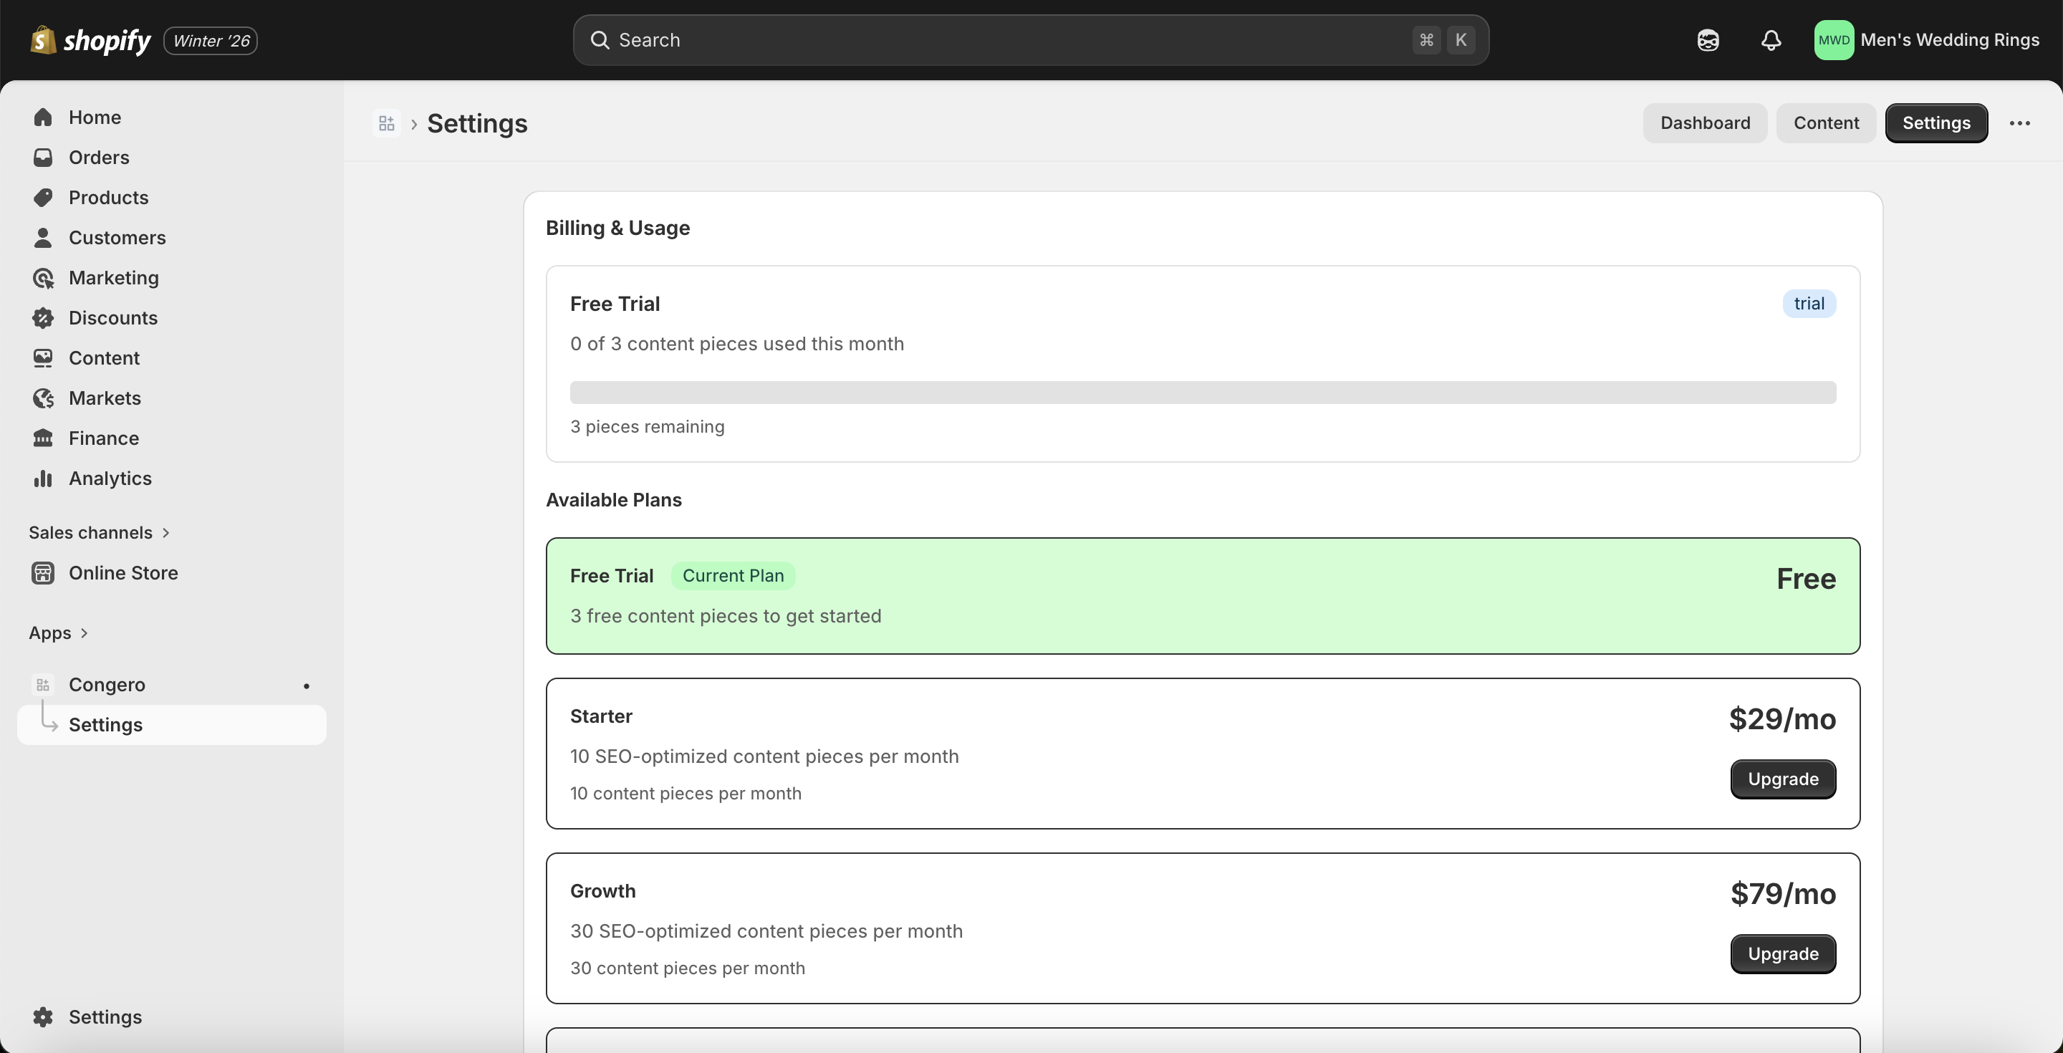Open store Settings via bottom gear
The height and width of the screenshot is (1053, 2063).
(44, 1016)
